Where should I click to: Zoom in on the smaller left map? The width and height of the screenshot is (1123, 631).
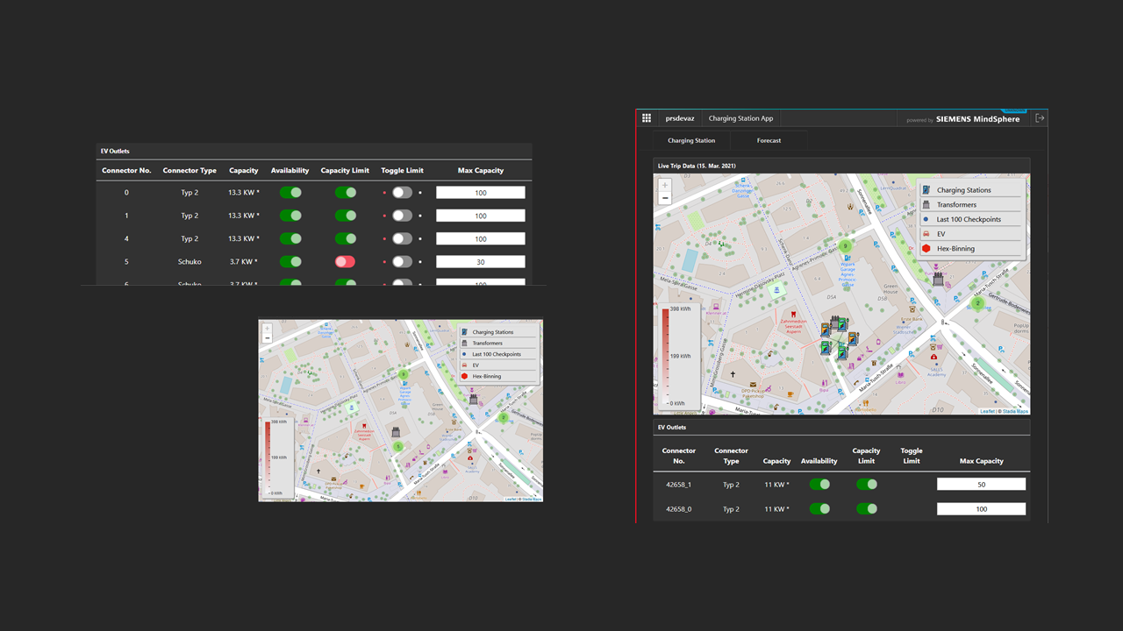click(267, 330)
